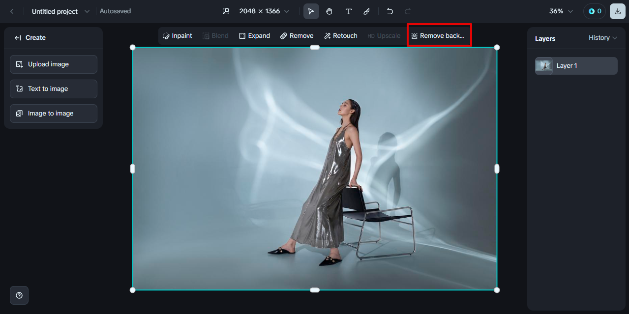Click the top-left corner handle of the image
The width and height of the screenshot is (629, 314).
(132, 47)
